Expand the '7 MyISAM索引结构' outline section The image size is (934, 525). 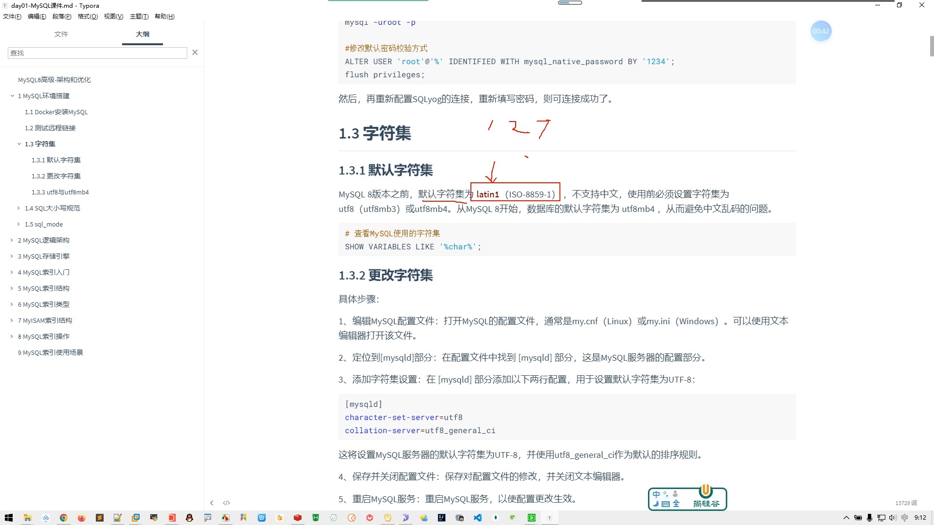coord(12,320)
